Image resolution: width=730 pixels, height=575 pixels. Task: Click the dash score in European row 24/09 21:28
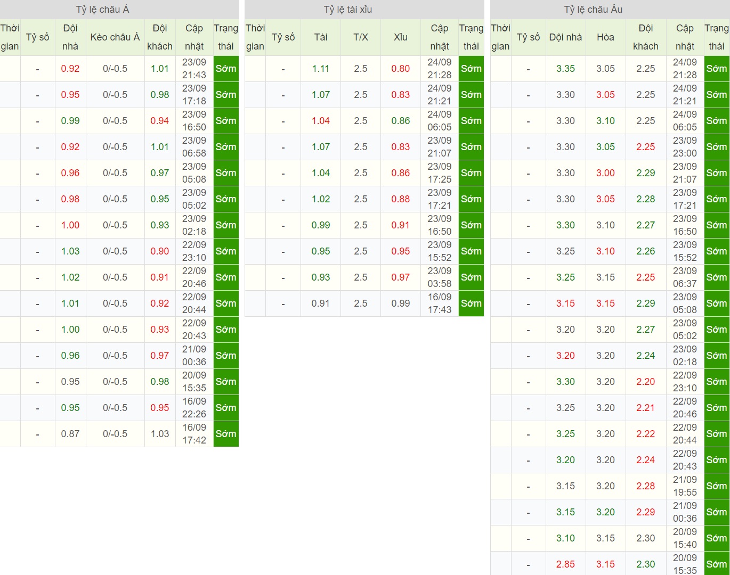click(x=528, y=69)
